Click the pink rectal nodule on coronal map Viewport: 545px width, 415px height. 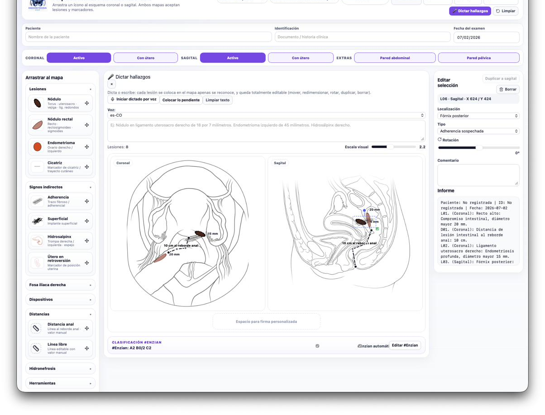click(160, 258)
